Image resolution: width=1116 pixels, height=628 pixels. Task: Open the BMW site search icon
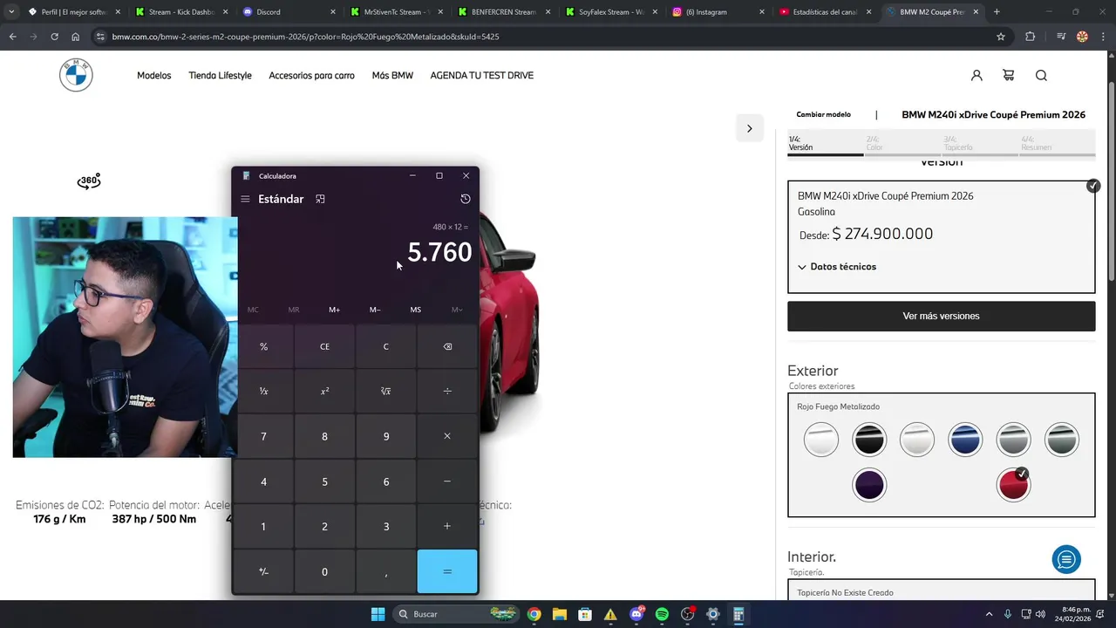tap(1041, 75)
